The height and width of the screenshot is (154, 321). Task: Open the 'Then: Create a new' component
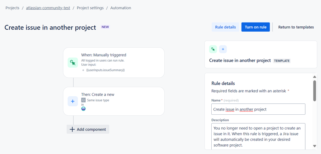click(114, 101)
